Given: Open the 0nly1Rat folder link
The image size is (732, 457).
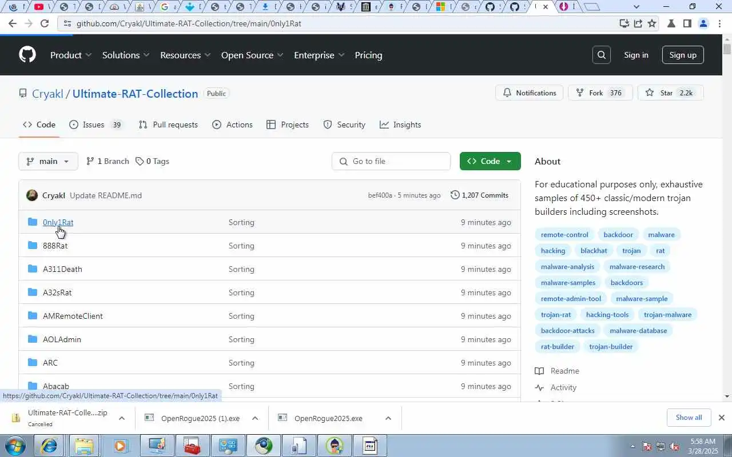Looking at the screenshot, I should click(x=58, y=222).
